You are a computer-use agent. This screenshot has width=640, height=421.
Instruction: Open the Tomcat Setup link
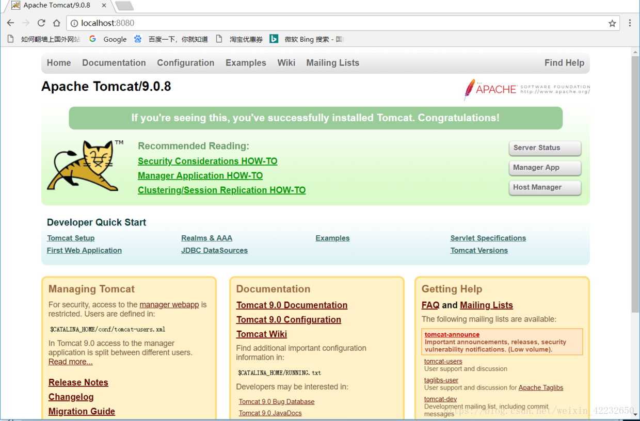pos(71,238)
